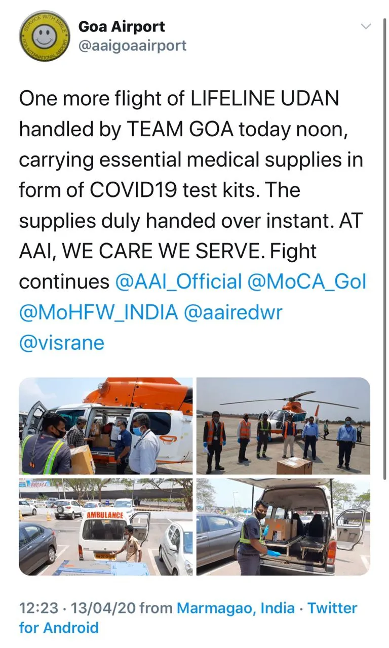The height and width of the screenshot is (648, 389).
Task: View photo of worker loading van trunk
Action: (x=283, y=527)
